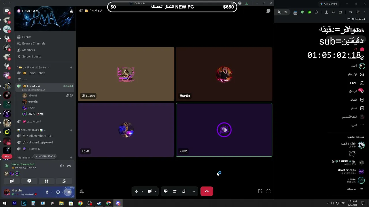Select PCYK in voice channel list
The height and width of the screenshot is (207, 369).
point(32,108)
